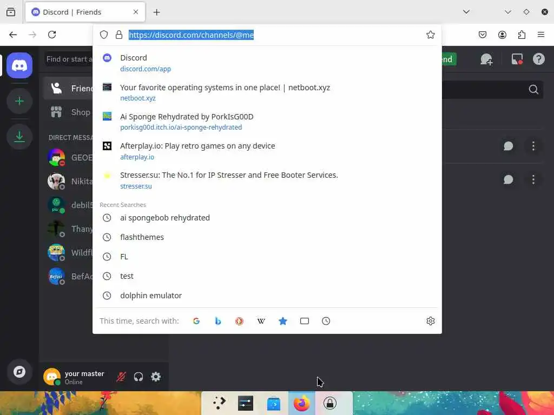Toggle microphone mute in the user panel
554x415 pixels.
[x=121, y=377]
